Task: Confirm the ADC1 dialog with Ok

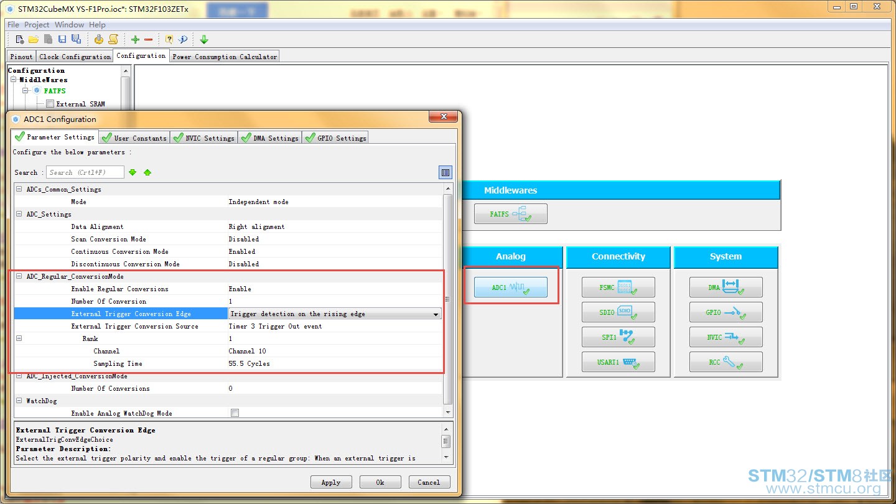Action: (x=380, y=482)
